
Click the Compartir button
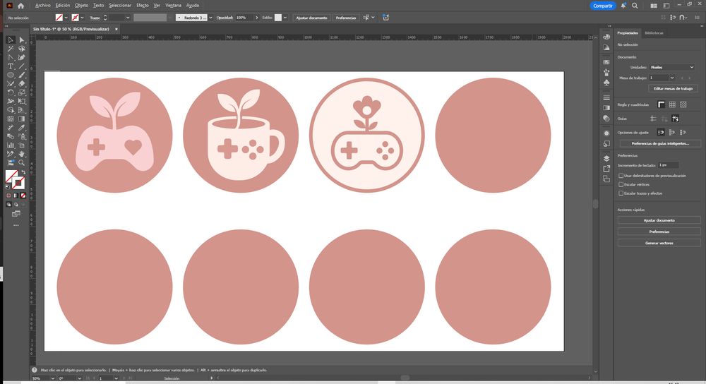pos(602,6)
